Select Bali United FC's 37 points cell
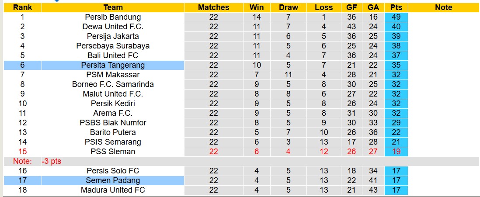480x197 pixels. point(396,55)
